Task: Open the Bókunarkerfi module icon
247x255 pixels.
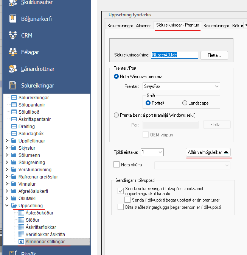Action: tap(13, 18)
